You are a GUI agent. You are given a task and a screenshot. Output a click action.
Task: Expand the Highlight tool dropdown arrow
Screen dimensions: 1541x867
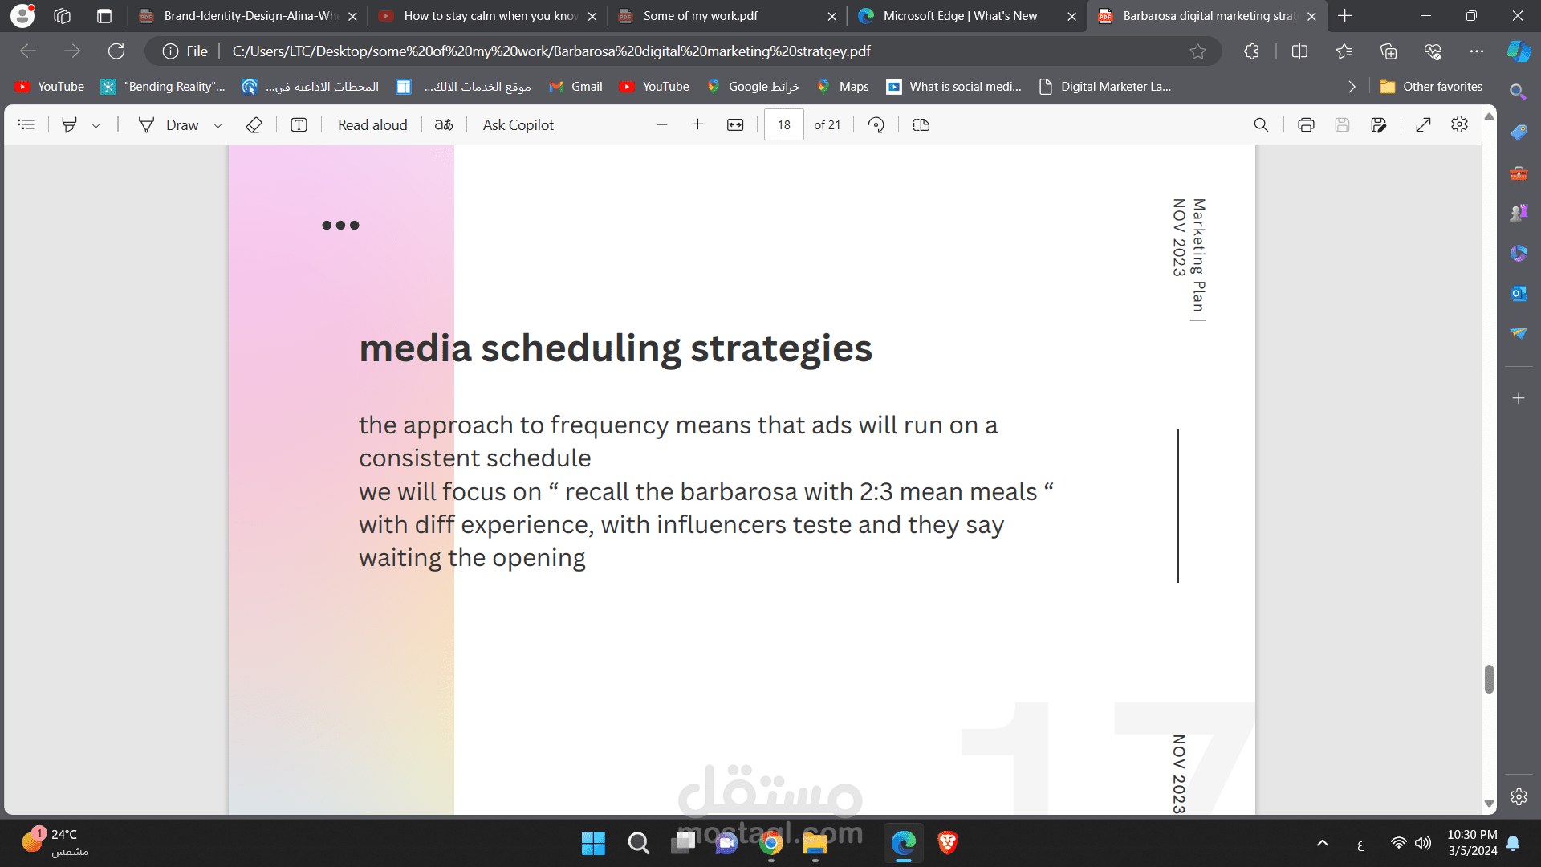(x=96, y=126)
